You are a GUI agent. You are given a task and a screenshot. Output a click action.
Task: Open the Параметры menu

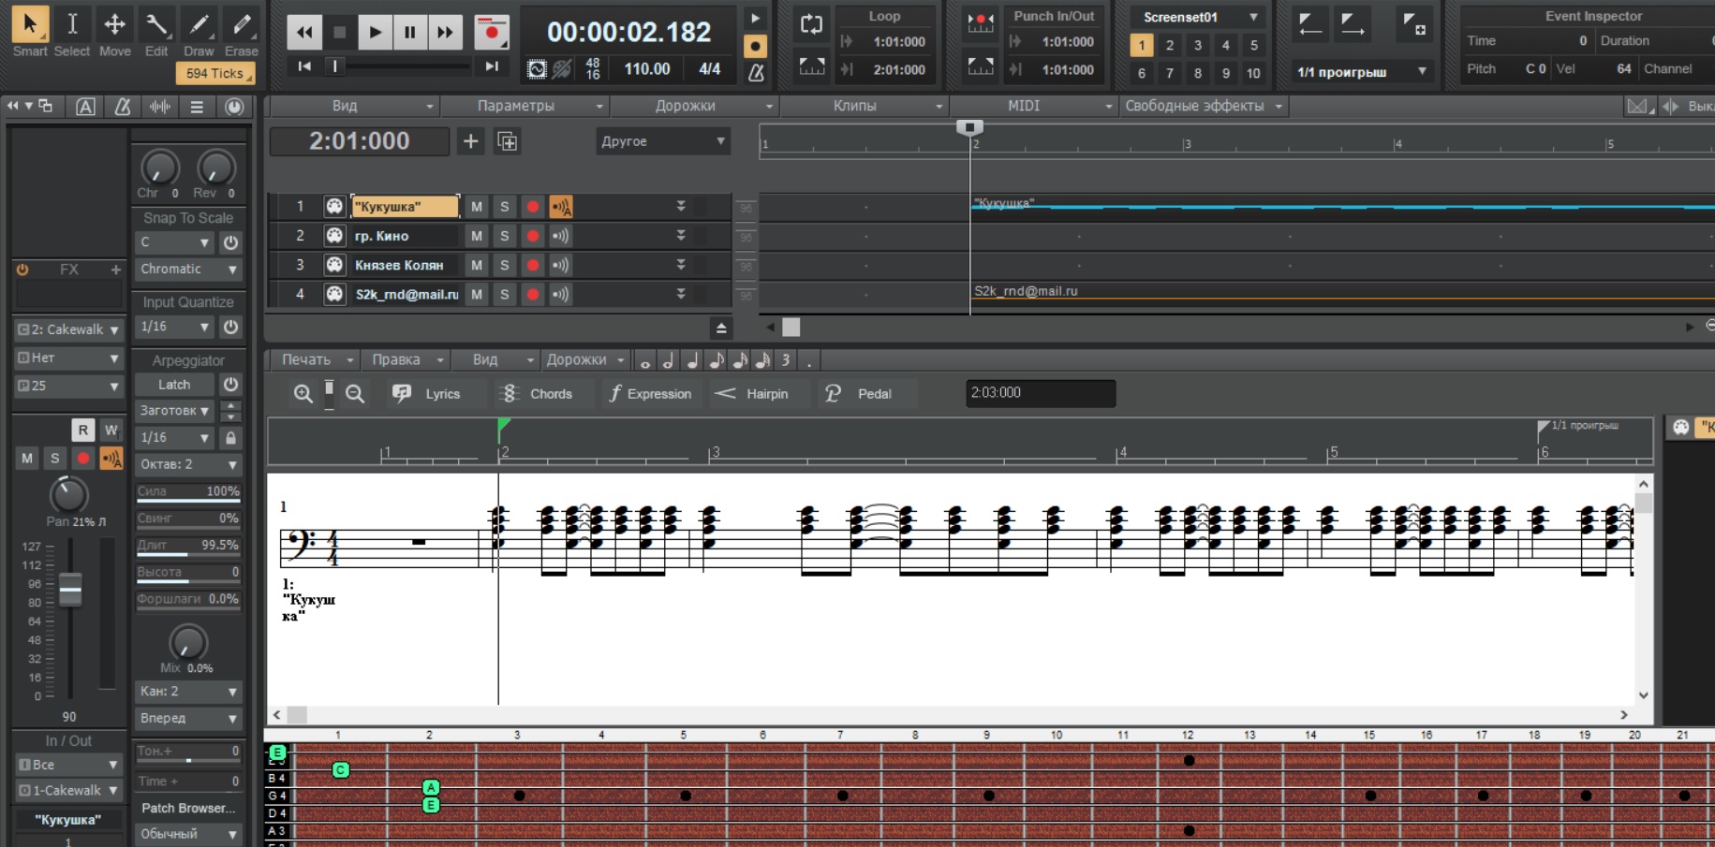click(524, 106)
